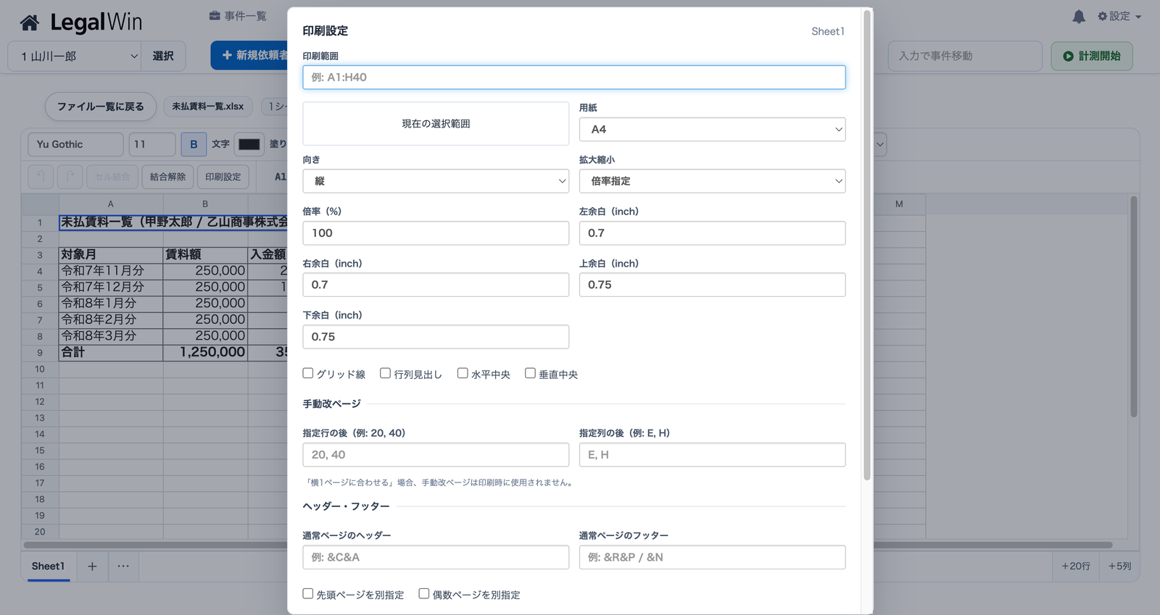Open the 設定 gear menu
This screenshot has height=615, width=1160.
[x=1119, y=16]
